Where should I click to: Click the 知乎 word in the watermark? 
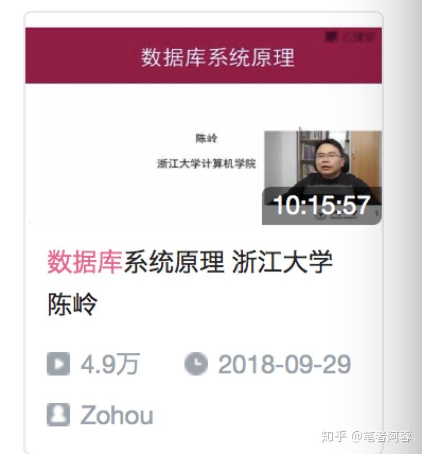333,436
